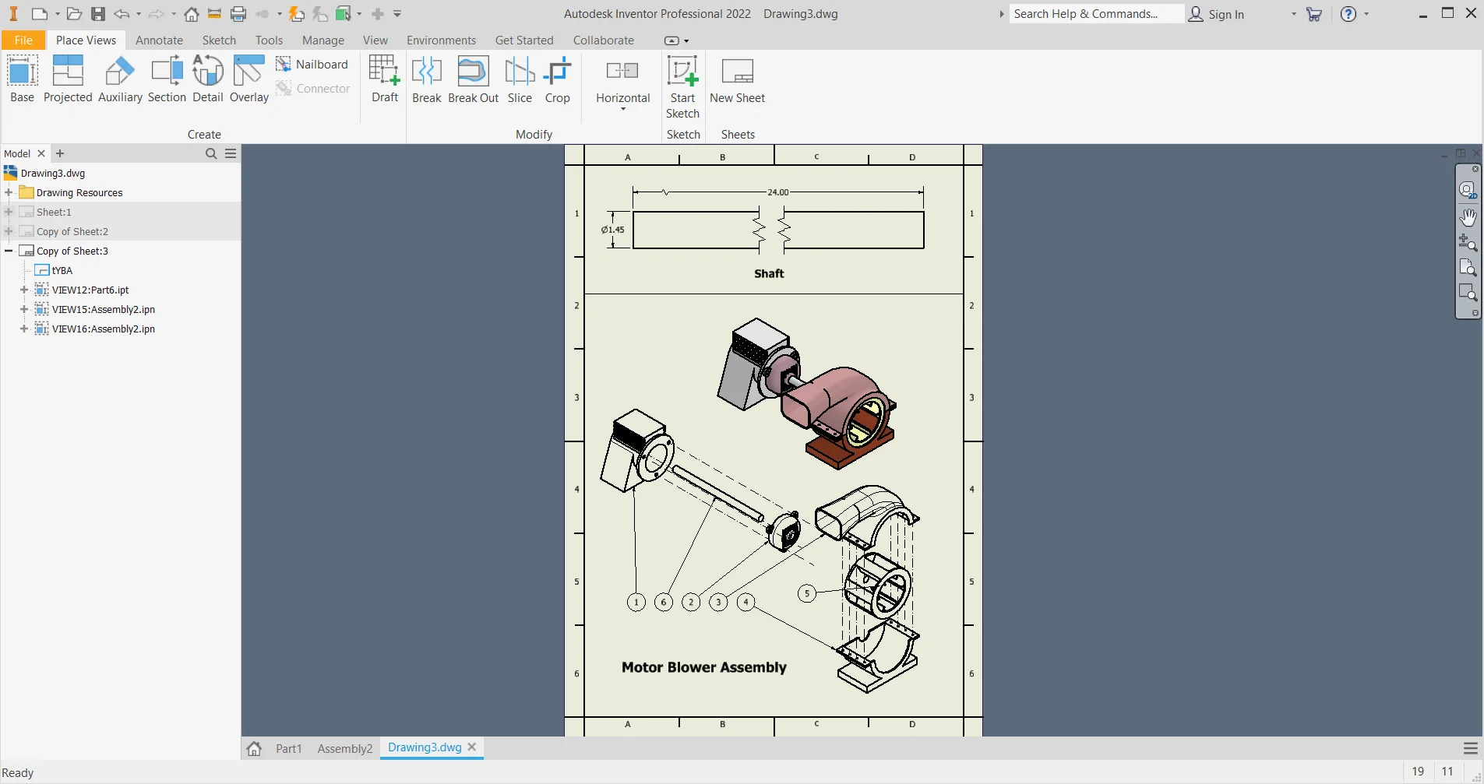
Task: Click Sign In link
Action: click(x=1225, y=14)
